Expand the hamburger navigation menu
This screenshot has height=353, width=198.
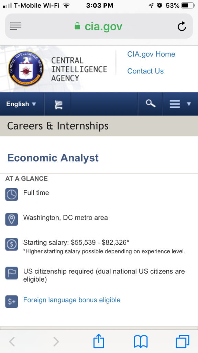coord(180,104)
